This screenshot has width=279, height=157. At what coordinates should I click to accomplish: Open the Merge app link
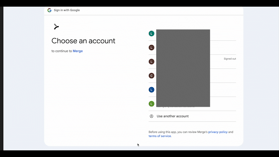coord(78,51)
